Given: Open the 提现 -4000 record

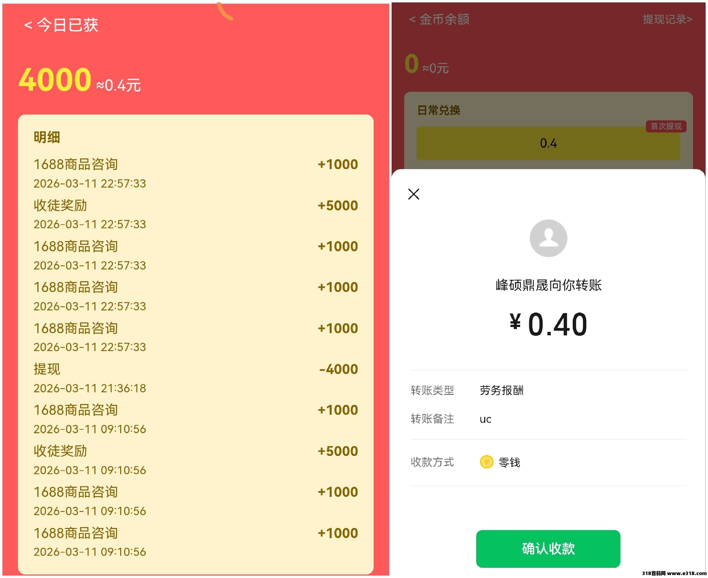Looking at the screenshot, I should [195, 378].
